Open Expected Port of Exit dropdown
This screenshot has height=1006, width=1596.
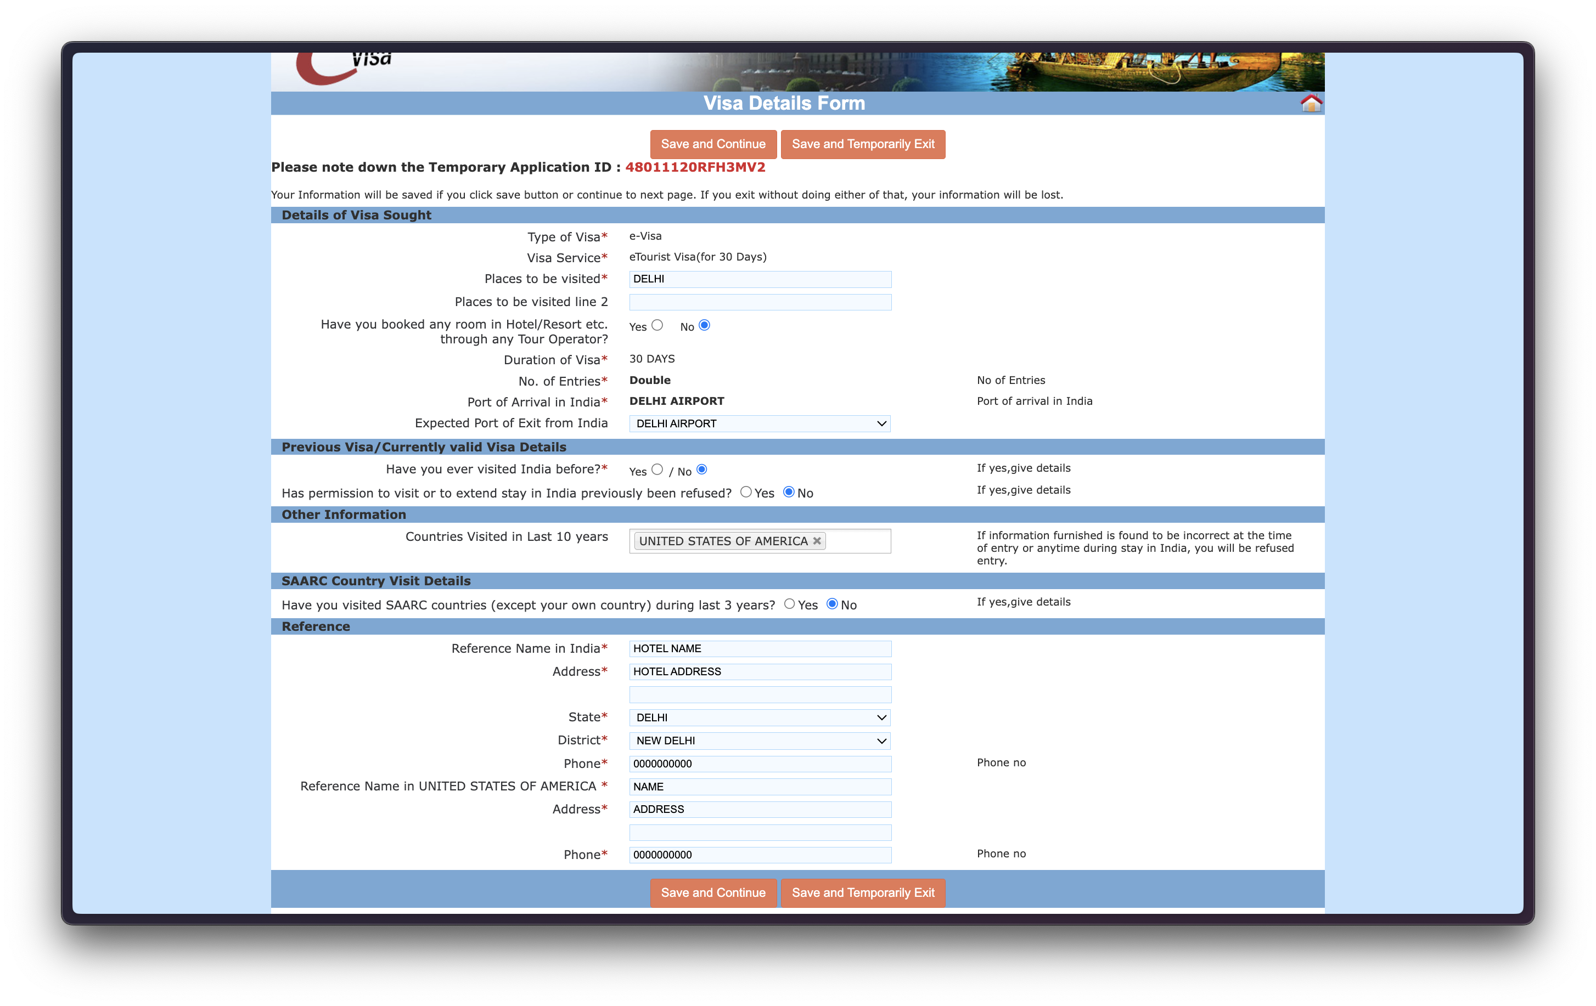(760, 424)
